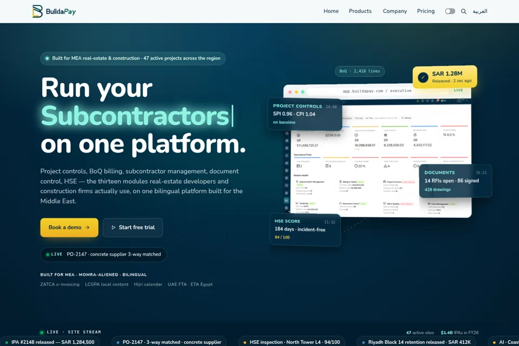The width and height of the screenshot is (519, 346).
Task: Click the 47 active sites stat
Action: [x=420, y=332]
